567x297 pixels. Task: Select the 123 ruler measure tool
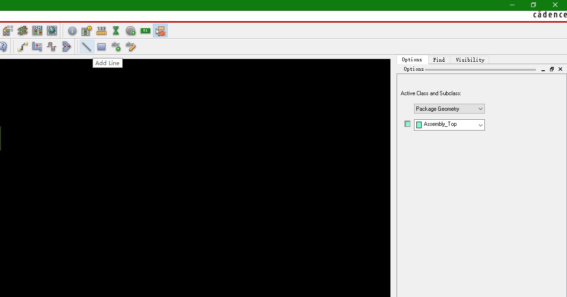(102, 31)
